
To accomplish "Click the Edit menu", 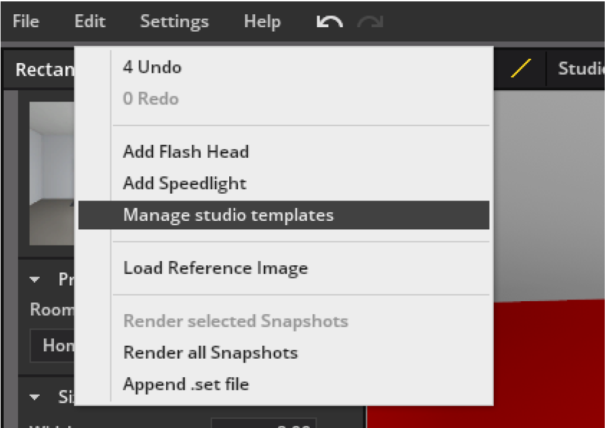I will point(90,22).
